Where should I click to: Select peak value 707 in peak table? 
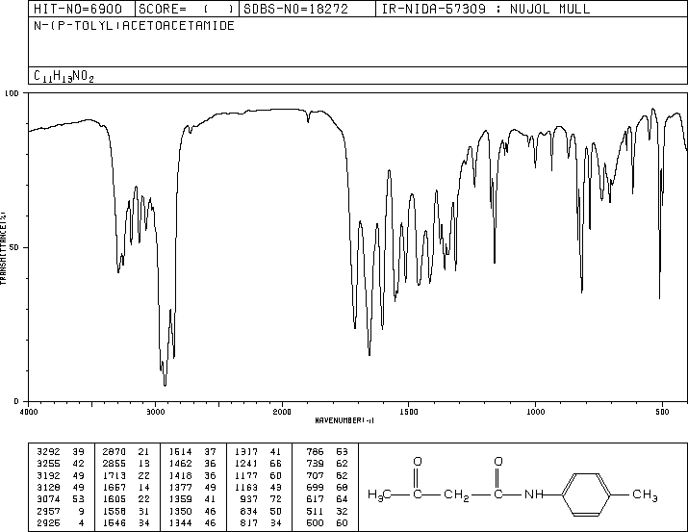pyautogui.click(x=315, y=475)
